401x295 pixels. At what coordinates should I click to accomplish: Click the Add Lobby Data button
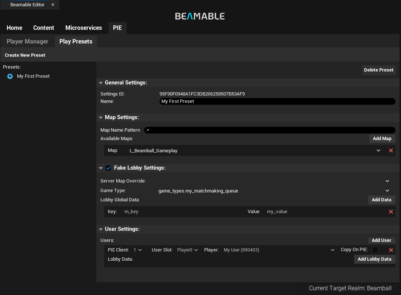375,259
